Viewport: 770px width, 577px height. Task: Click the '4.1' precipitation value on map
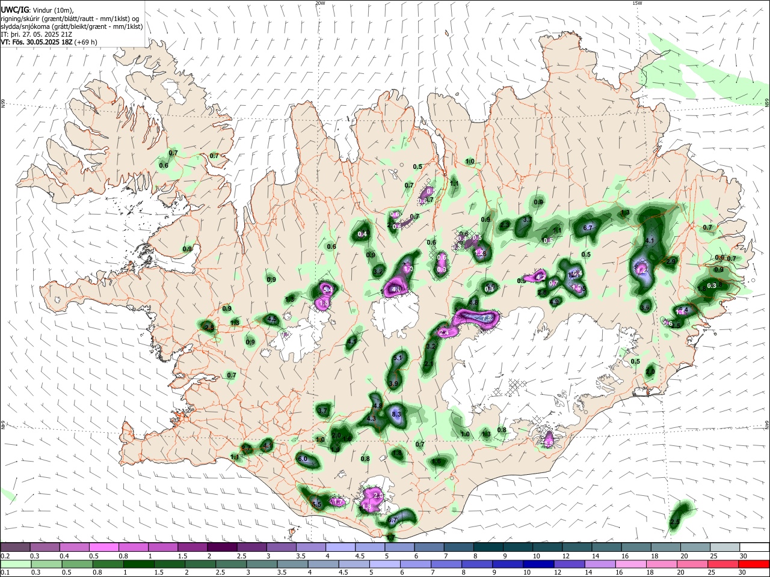(x=650, y=240)
